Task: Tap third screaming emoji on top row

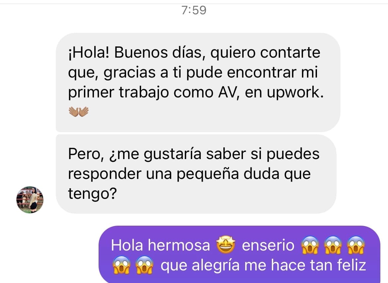Action: (x=355, y=245)
